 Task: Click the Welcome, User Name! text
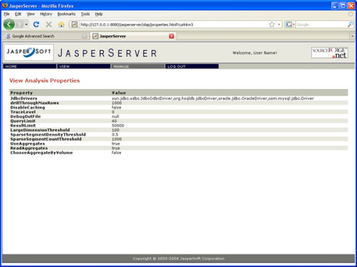pyautogui.click(x=255, y=53)
